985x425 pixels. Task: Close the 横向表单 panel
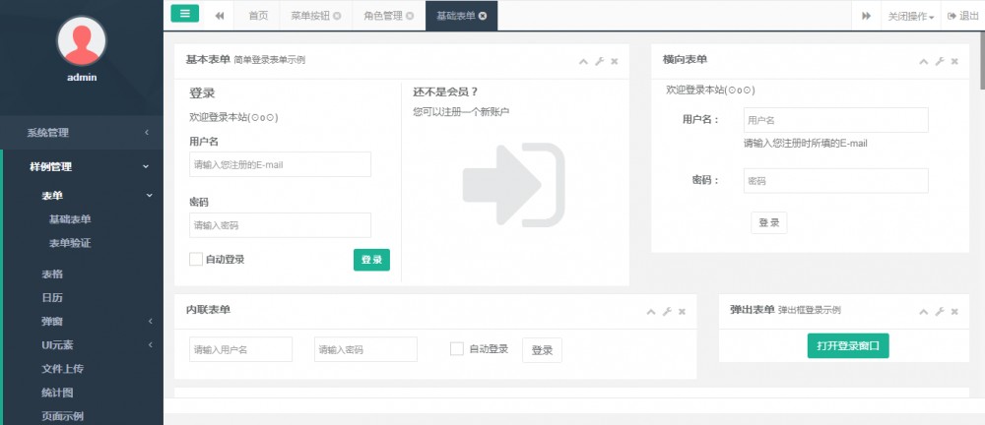[x=954, y=61]
